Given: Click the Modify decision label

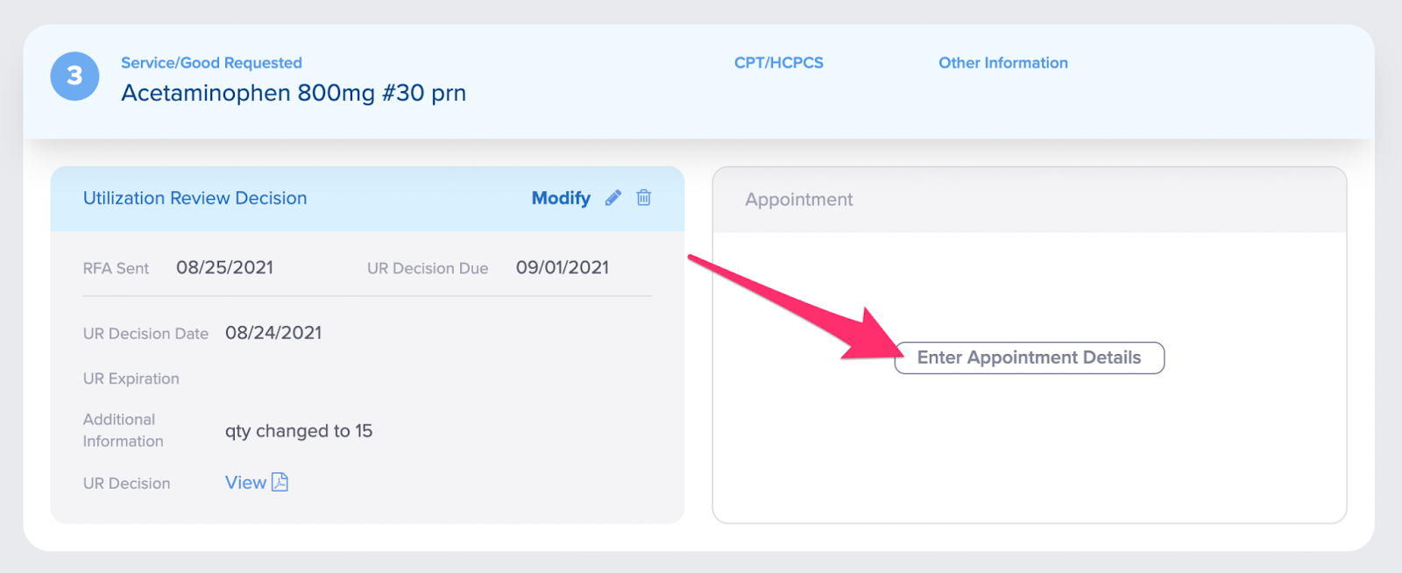Looking at the screenshot, I should 561,198.
